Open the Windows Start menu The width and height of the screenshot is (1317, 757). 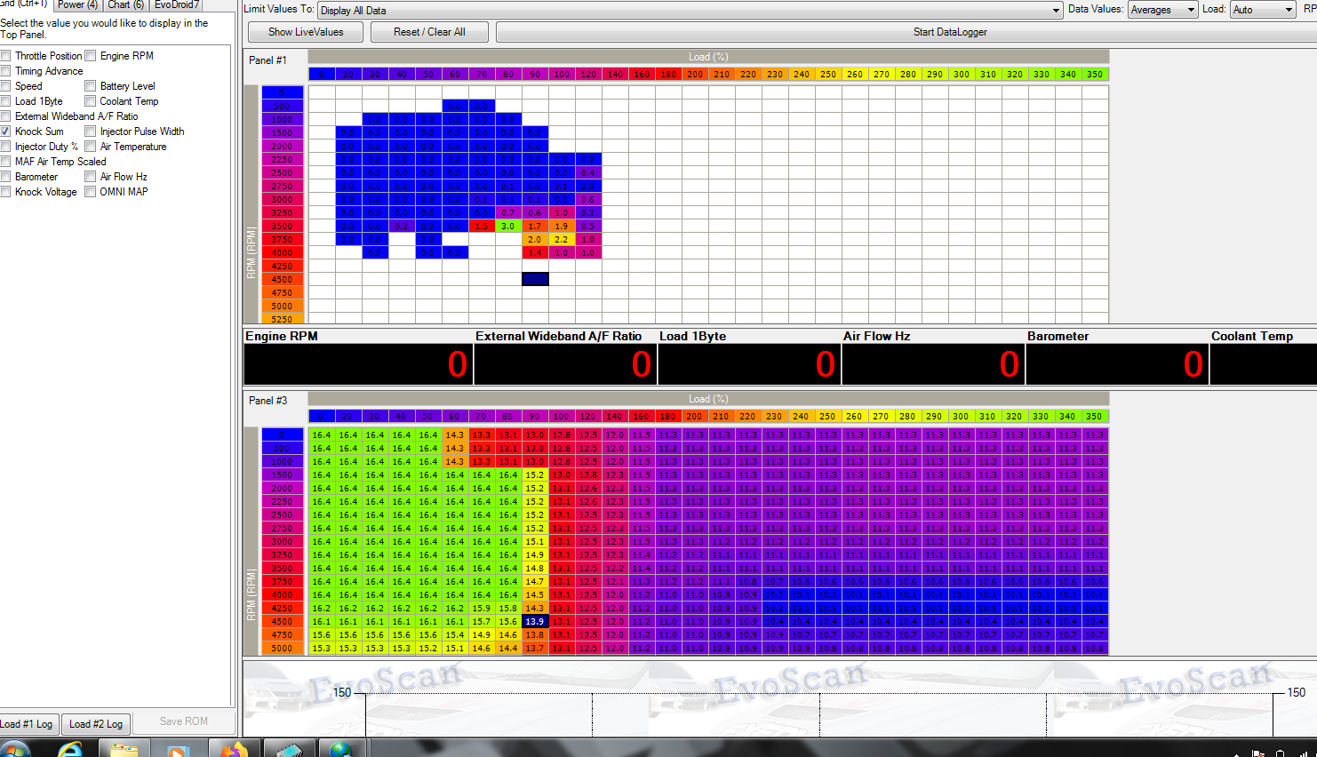tap(16, 750)
